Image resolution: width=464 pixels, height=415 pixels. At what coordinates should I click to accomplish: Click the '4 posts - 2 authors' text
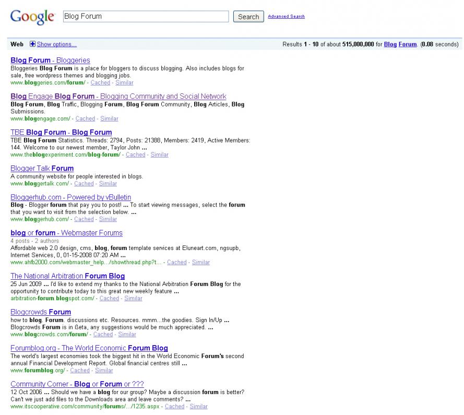click(x=34, y=241)
